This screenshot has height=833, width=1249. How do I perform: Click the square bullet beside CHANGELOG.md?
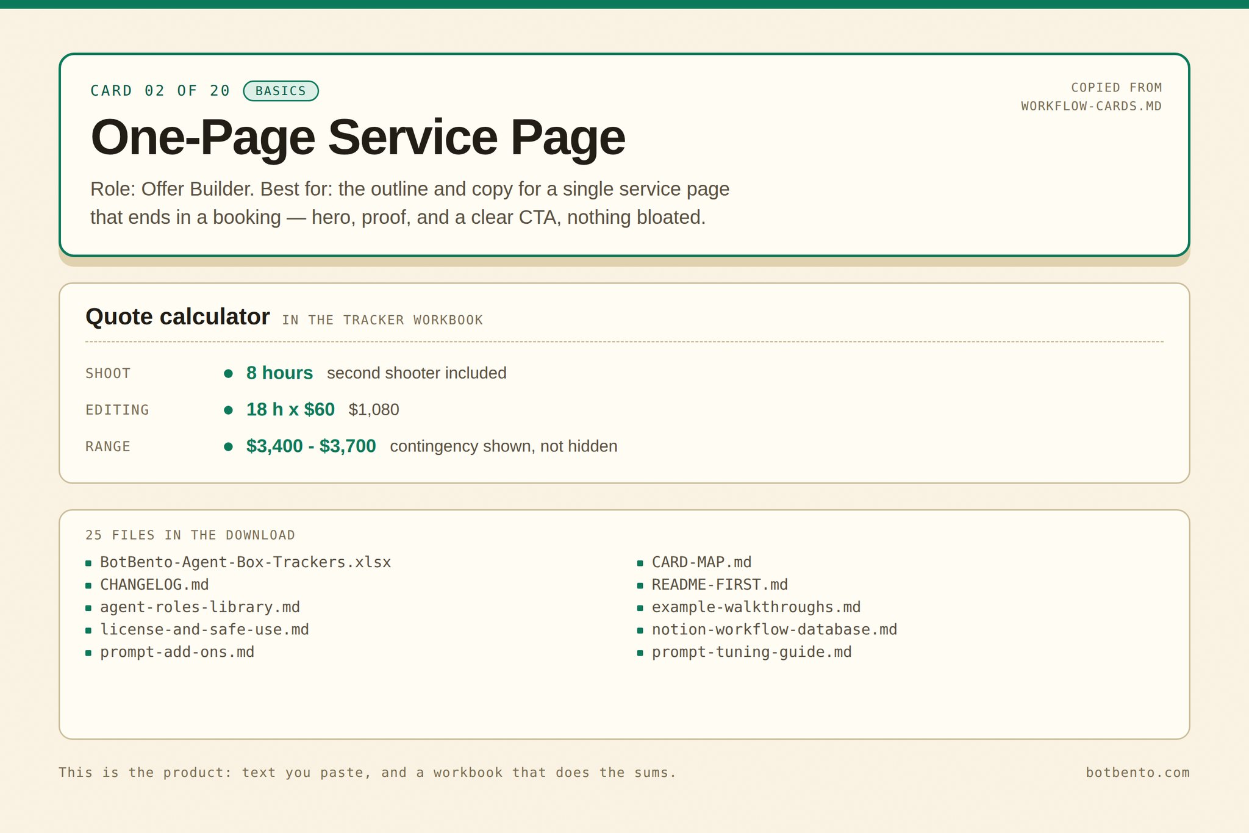(88, 585)
